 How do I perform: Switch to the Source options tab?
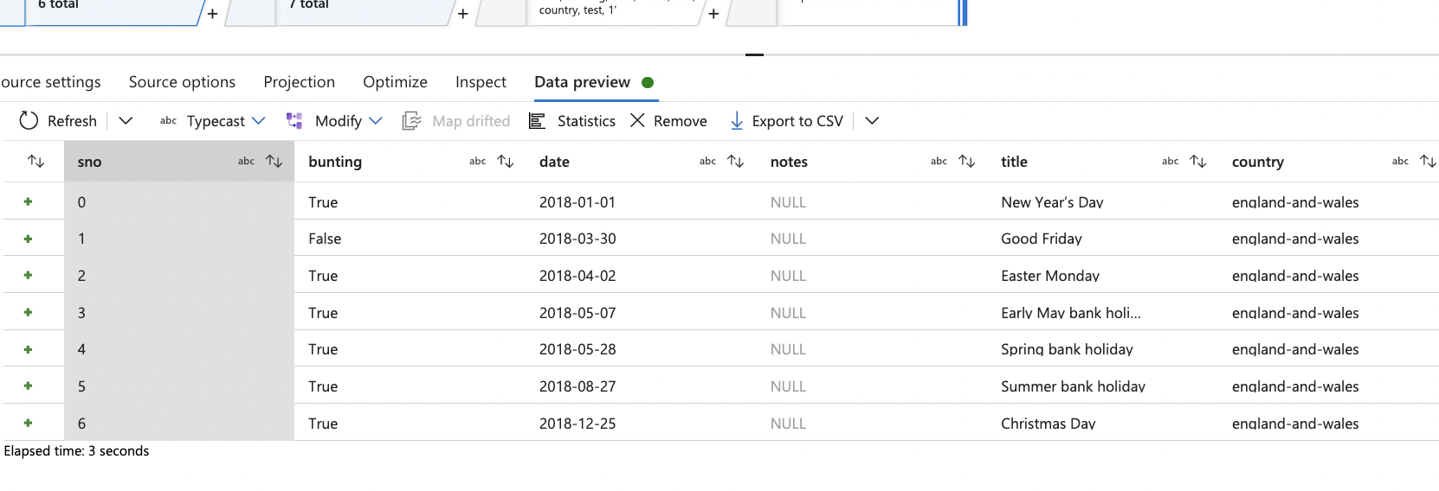pyautogui.click(x=182, y=82)
